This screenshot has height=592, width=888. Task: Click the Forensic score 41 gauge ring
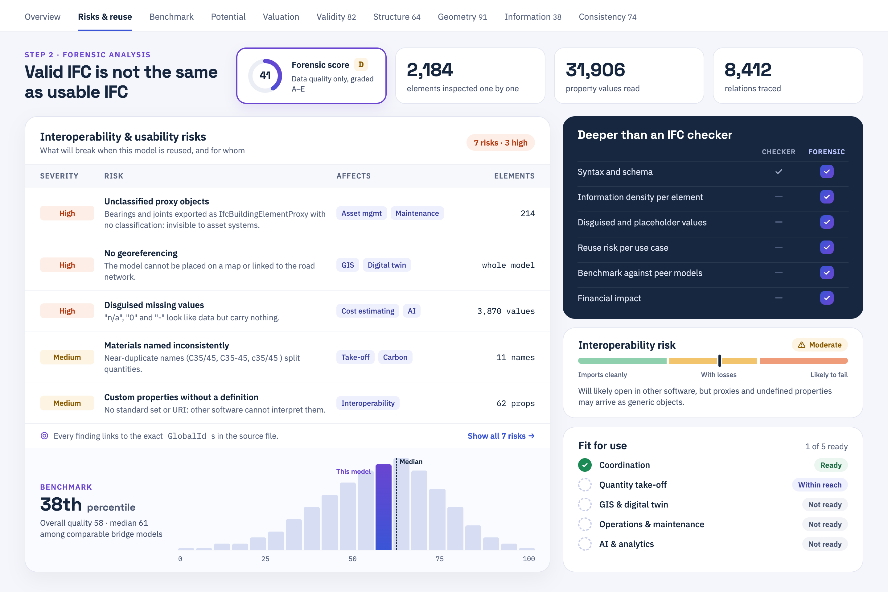(265, 76)
